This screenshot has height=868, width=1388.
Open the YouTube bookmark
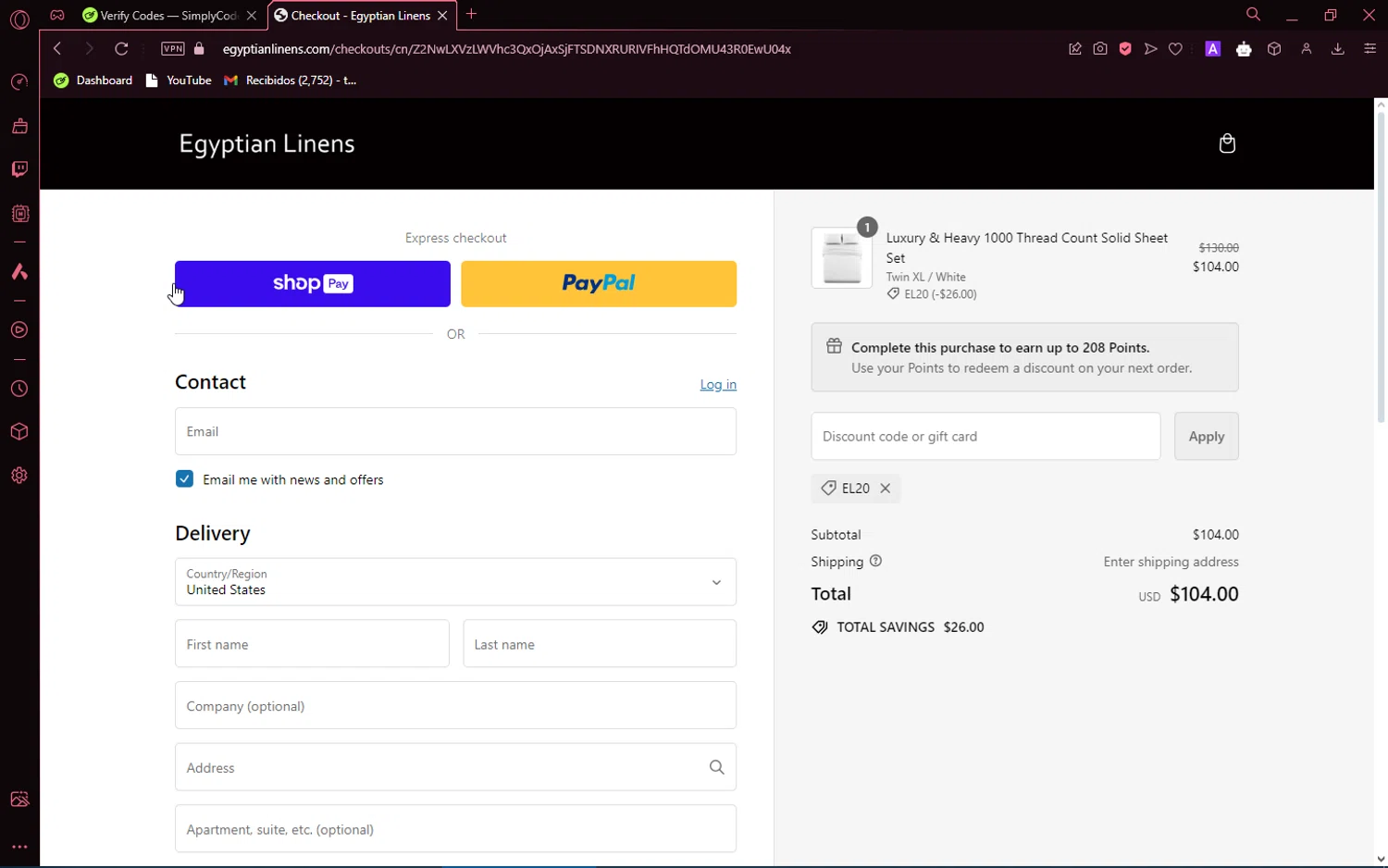pos(179,81)
